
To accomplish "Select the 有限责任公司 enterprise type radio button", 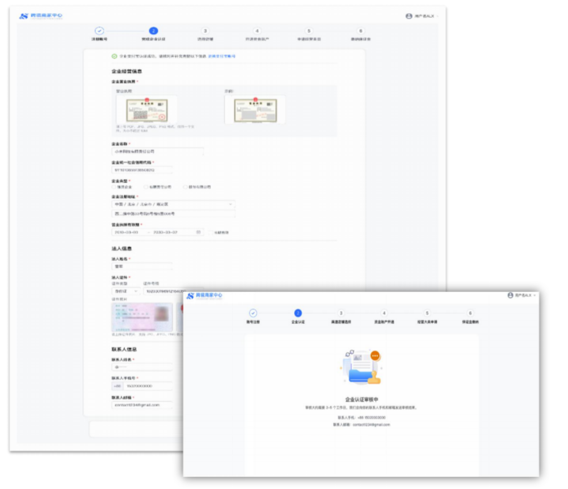I will point(146,187).
